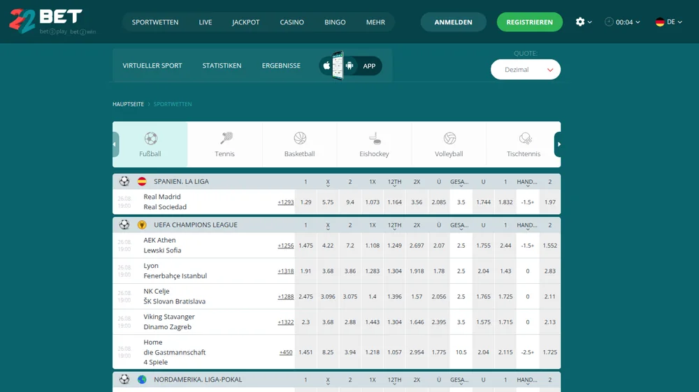699x392 pixels.
Task: Click the tennis racket icon
Action: (x=226, y=138)
